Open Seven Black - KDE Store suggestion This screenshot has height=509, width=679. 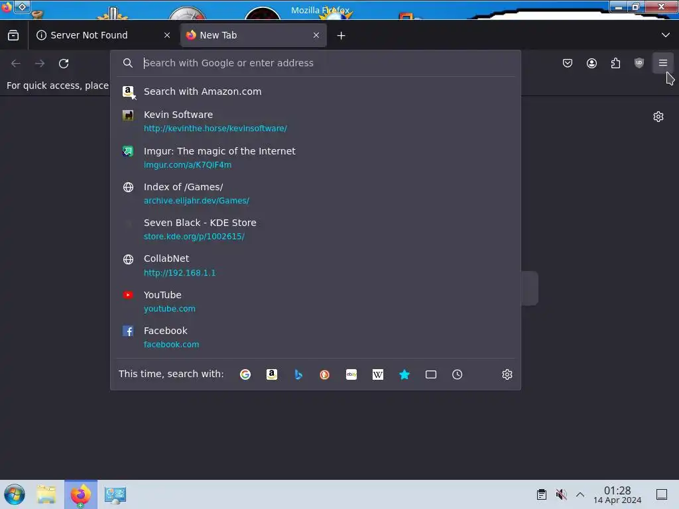click(315, 229)
